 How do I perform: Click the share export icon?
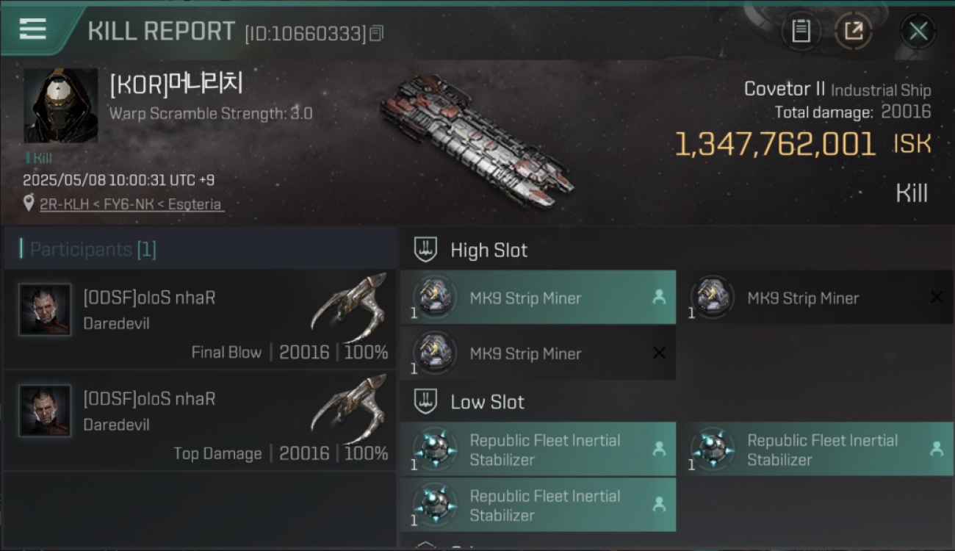point(853,31)
